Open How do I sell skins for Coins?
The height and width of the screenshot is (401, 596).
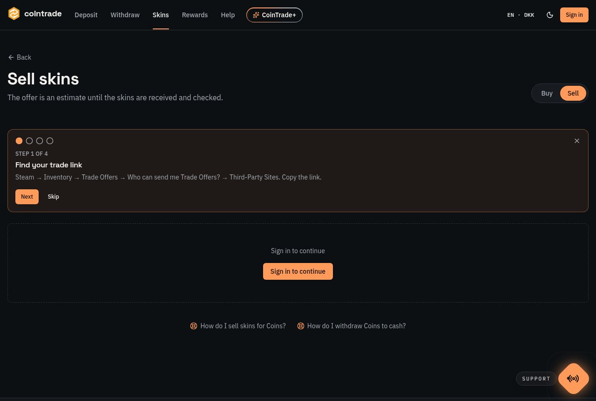pos(243,326)
